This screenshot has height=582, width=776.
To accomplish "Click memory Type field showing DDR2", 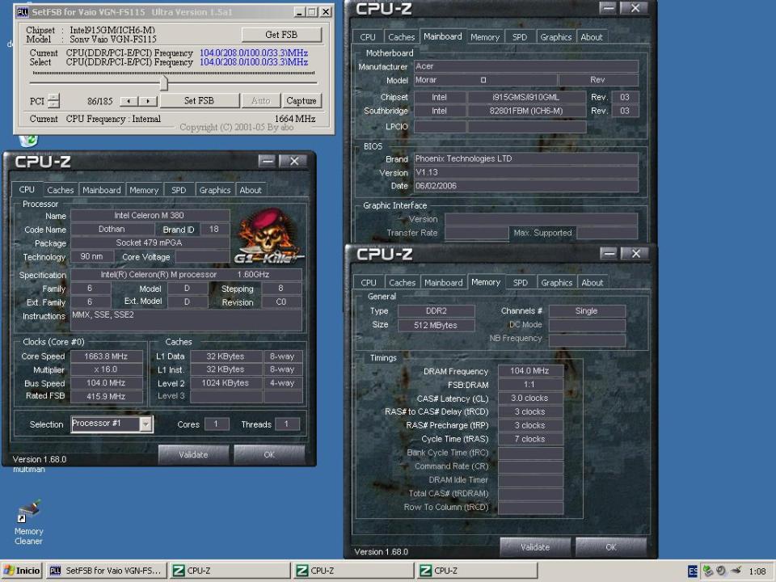I will click(436, 310).
